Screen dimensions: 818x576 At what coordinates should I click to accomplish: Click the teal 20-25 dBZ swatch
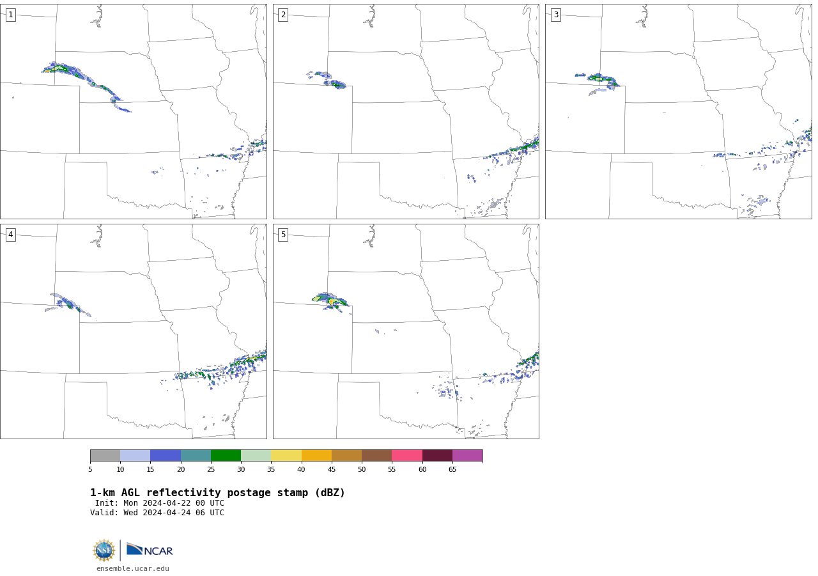pyautogui.click(x=196, y=456)
